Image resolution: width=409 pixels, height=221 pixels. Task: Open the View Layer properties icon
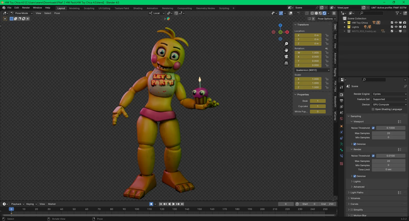pos(342,107)
